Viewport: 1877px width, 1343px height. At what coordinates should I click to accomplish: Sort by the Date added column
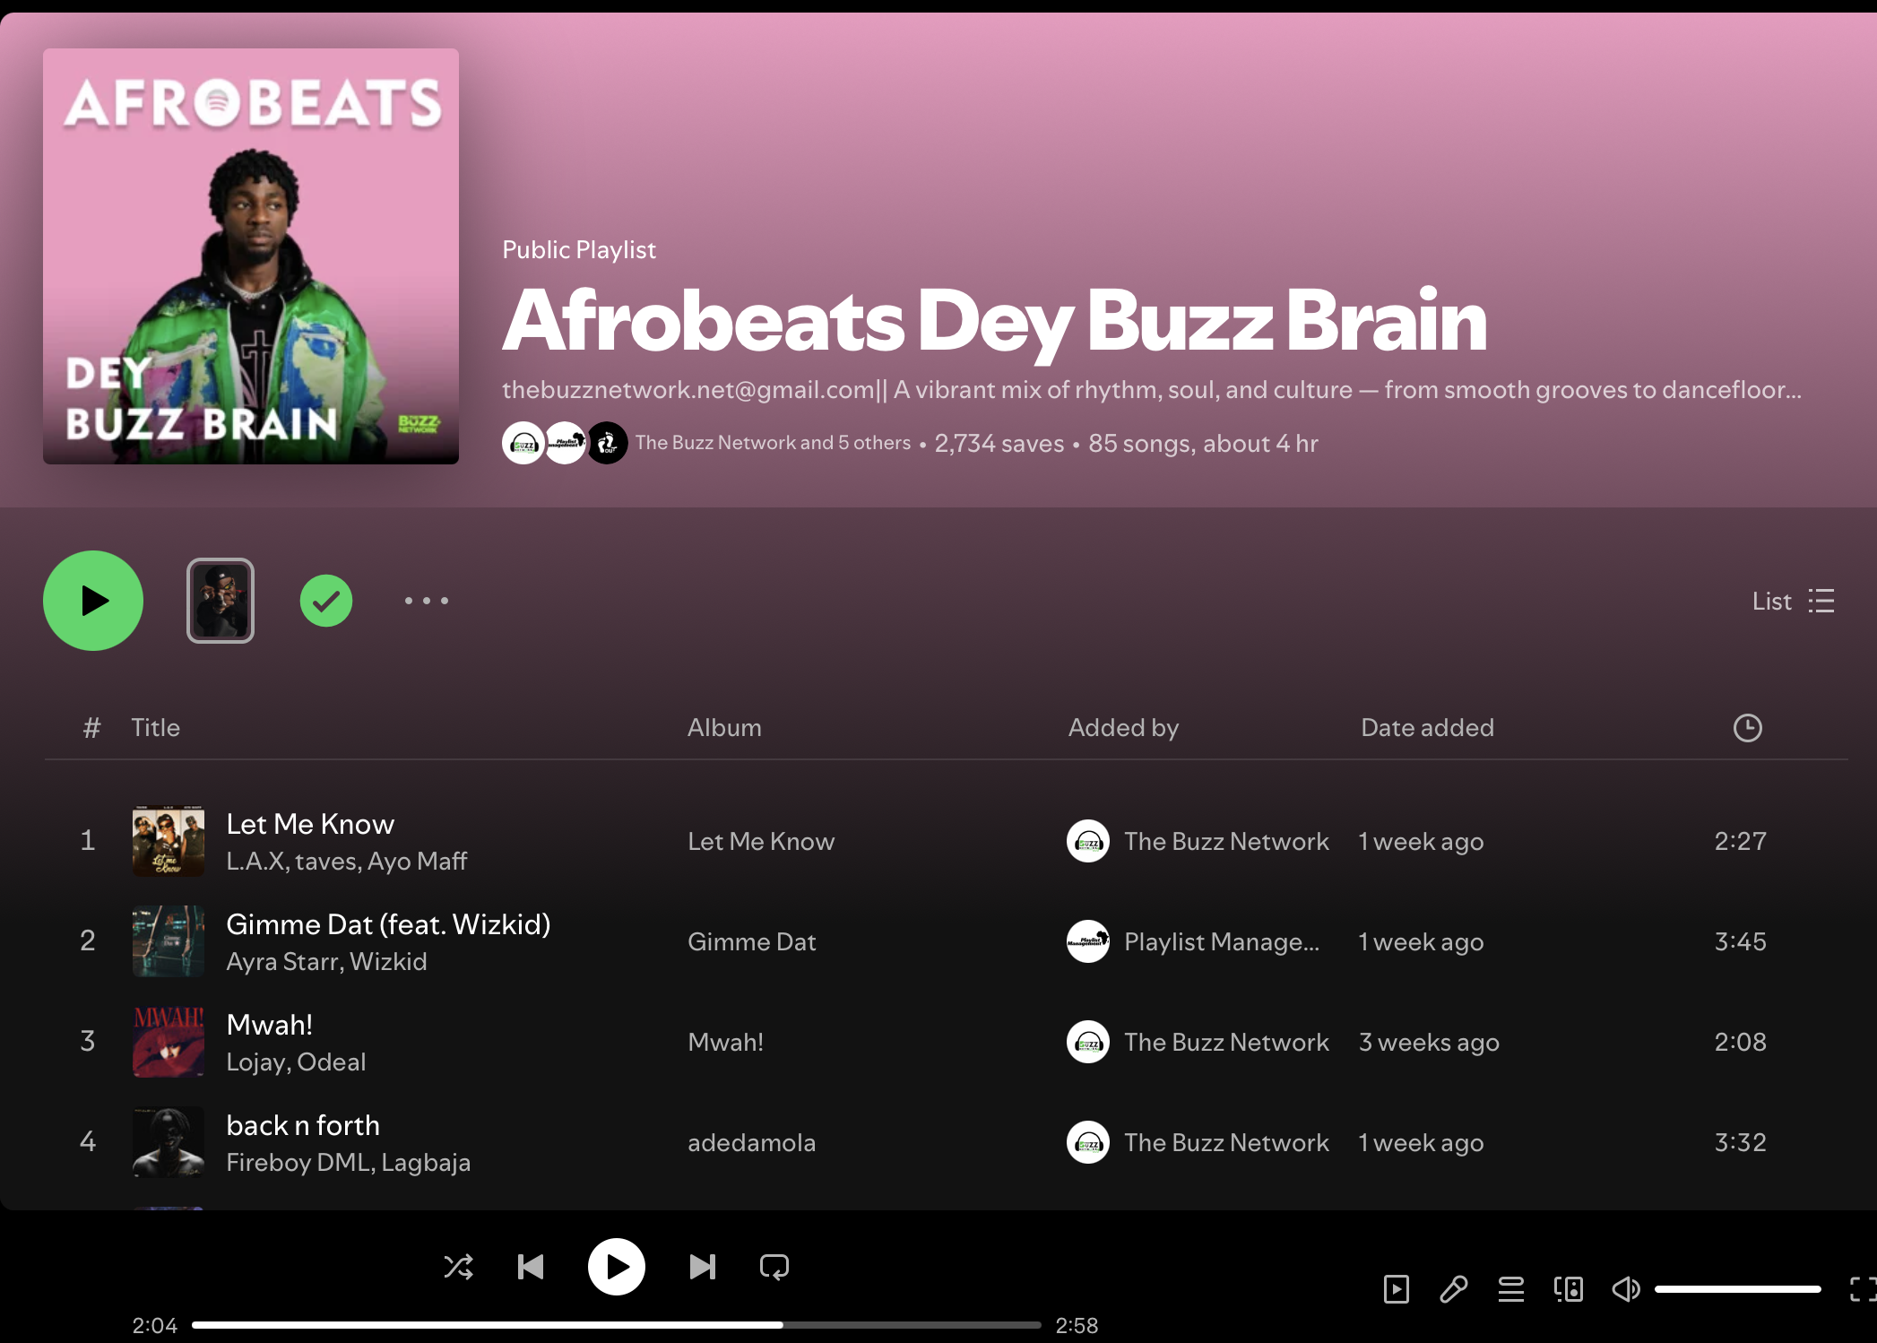[x=1427, y=728]
